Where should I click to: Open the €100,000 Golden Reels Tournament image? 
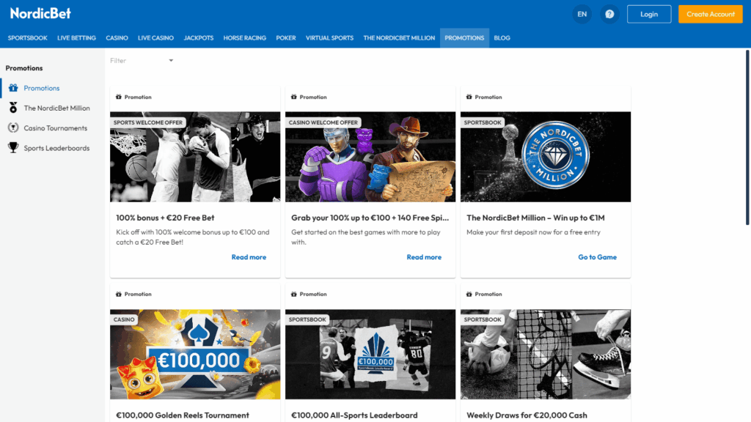coord(195,354)
